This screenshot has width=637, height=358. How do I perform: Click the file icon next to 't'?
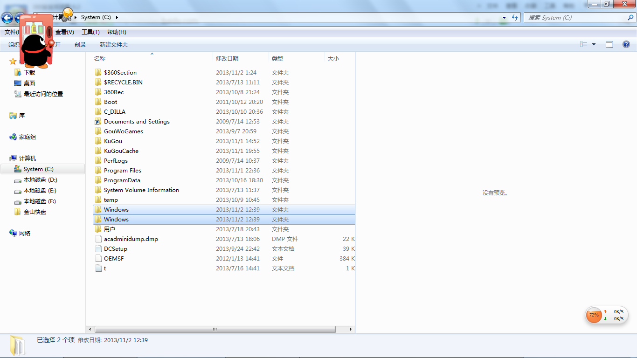coord(98,268)
